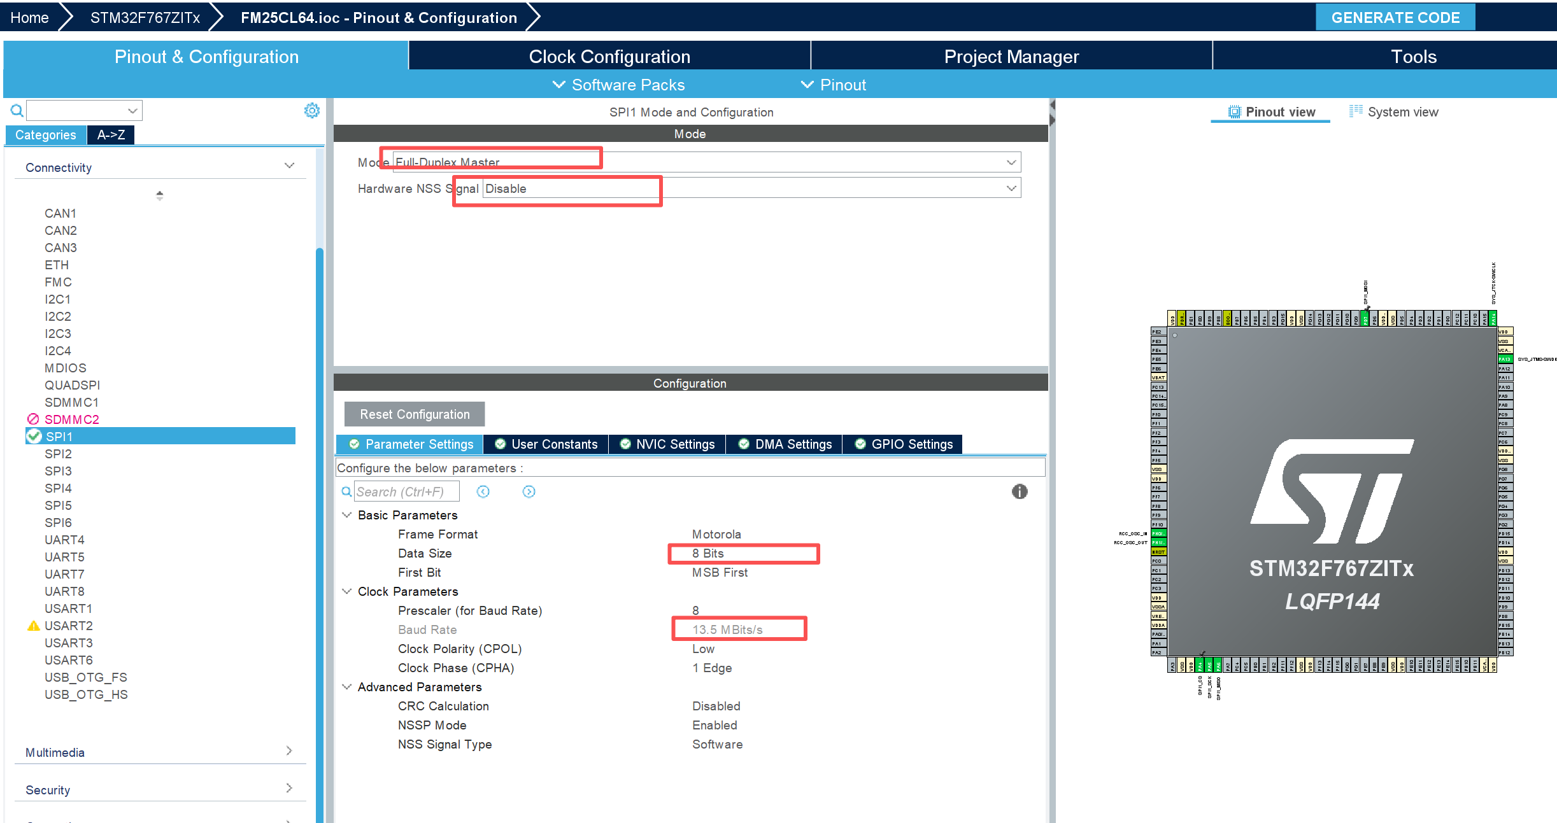Expand the Security category
1557x823 pixels.
pos(290,789)
